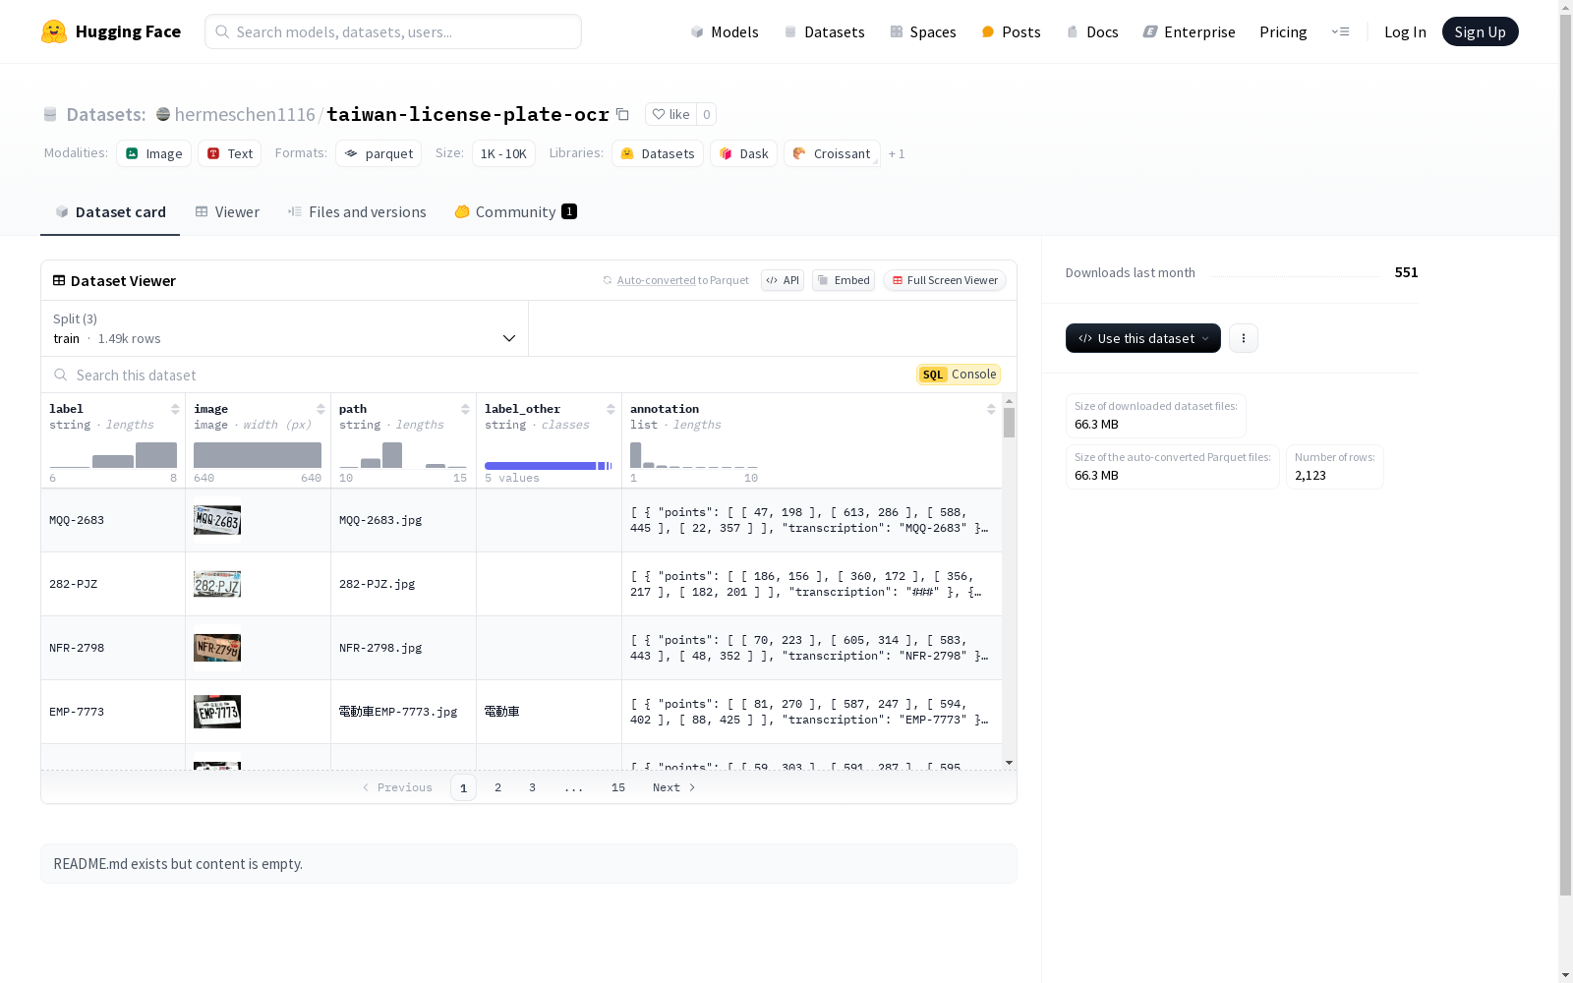Viewport: 1573px width, 983px height.
Task: Open the 282-PJZ plate thumbnail
Action: tap(217, 584)
